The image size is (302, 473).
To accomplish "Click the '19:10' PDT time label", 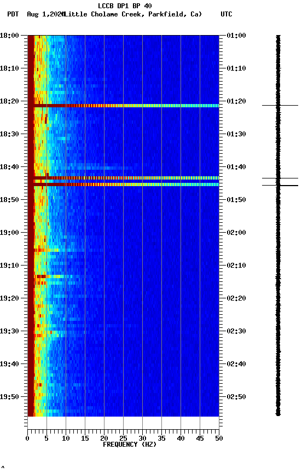I will [9, 266].
